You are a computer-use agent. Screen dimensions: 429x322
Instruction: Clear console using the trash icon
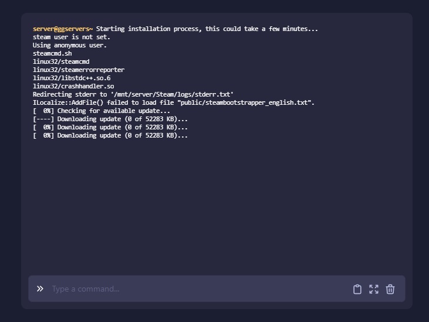(390, 289)
